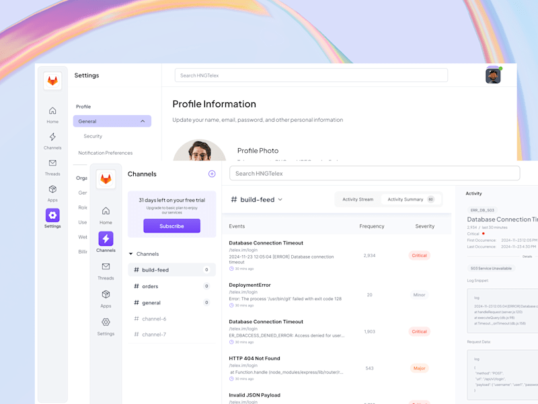Open Settings gear icon in Channels window
Viewport: 538px width, 404px height.
coord(106,322)
